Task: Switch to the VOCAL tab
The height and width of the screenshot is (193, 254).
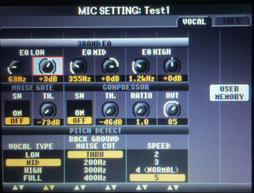Action: 194,21
